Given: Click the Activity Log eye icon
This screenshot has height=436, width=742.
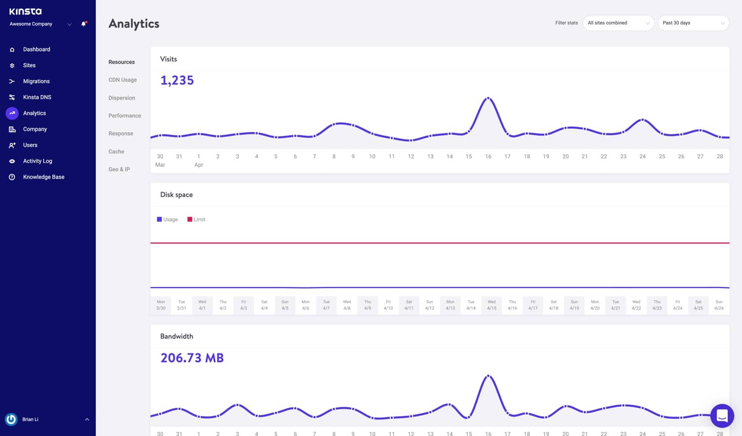Looking at the screenshot, I should 12,161.
